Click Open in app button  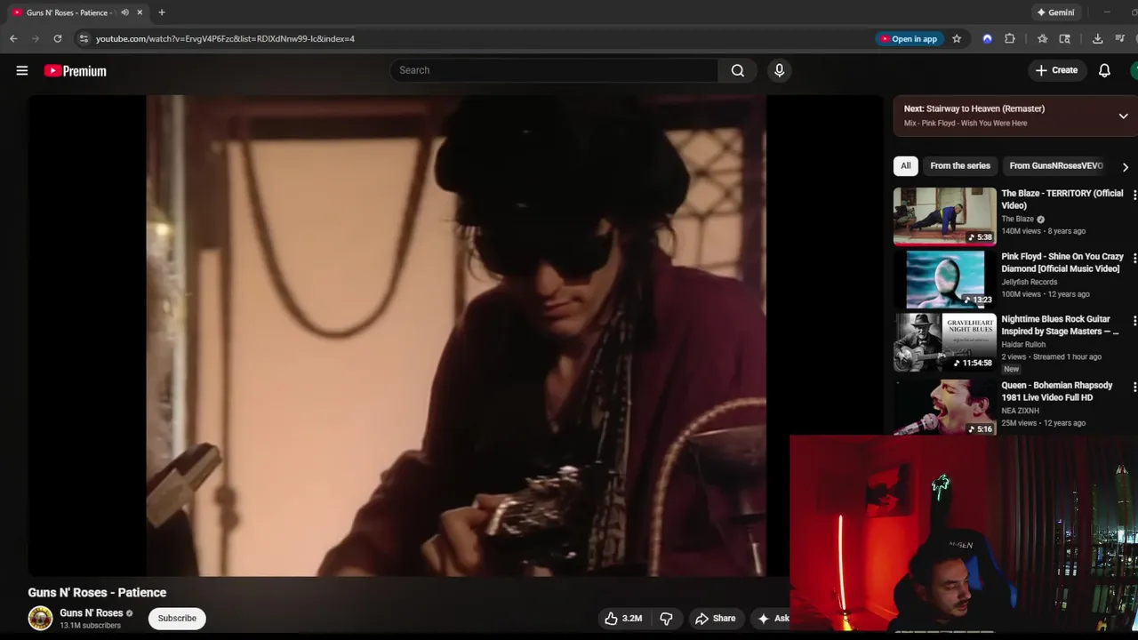coord(909,39)
